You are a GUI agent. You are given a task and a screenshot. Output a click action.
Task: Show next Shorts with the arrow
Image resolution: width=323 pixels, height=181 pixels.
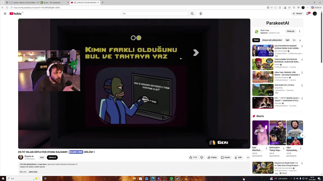302,135
